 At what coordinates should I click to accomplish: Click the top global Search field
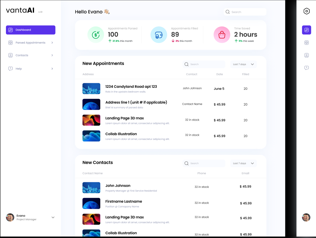(x=245, y=12)
